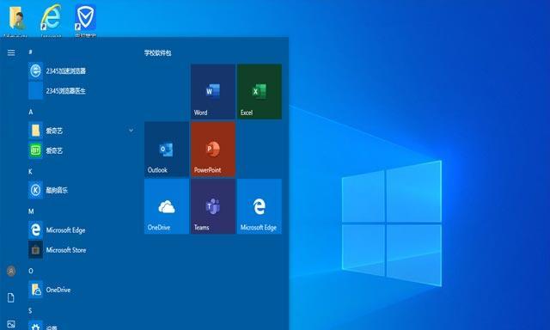Click the letter A group header

pos(31,112)
